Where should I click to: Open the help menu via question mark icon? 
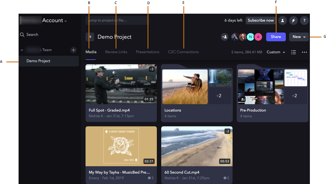(x=304, y=20)
